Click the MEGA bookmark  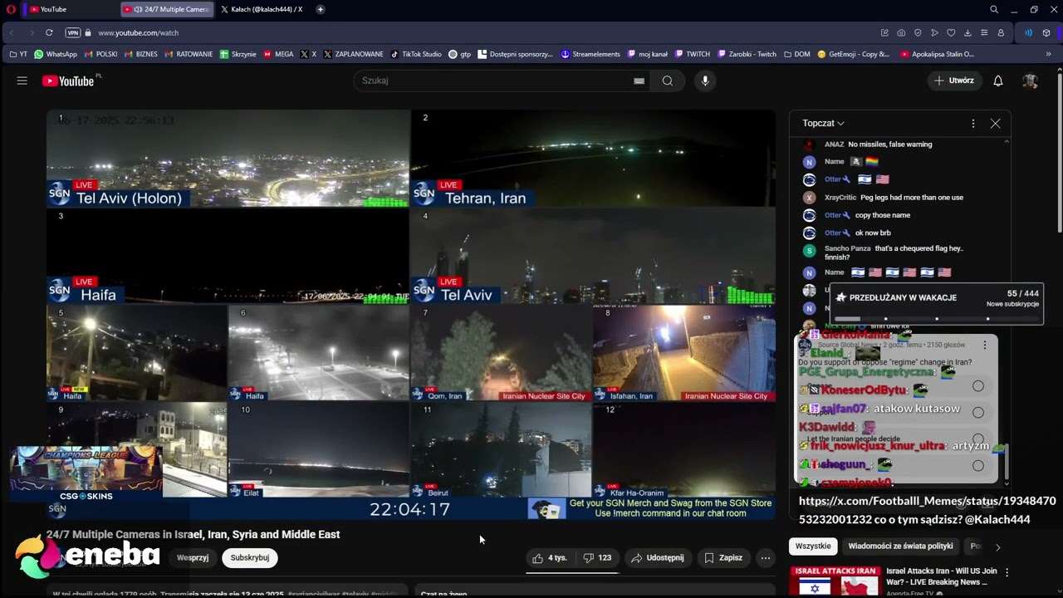click(x=278, y=54)
